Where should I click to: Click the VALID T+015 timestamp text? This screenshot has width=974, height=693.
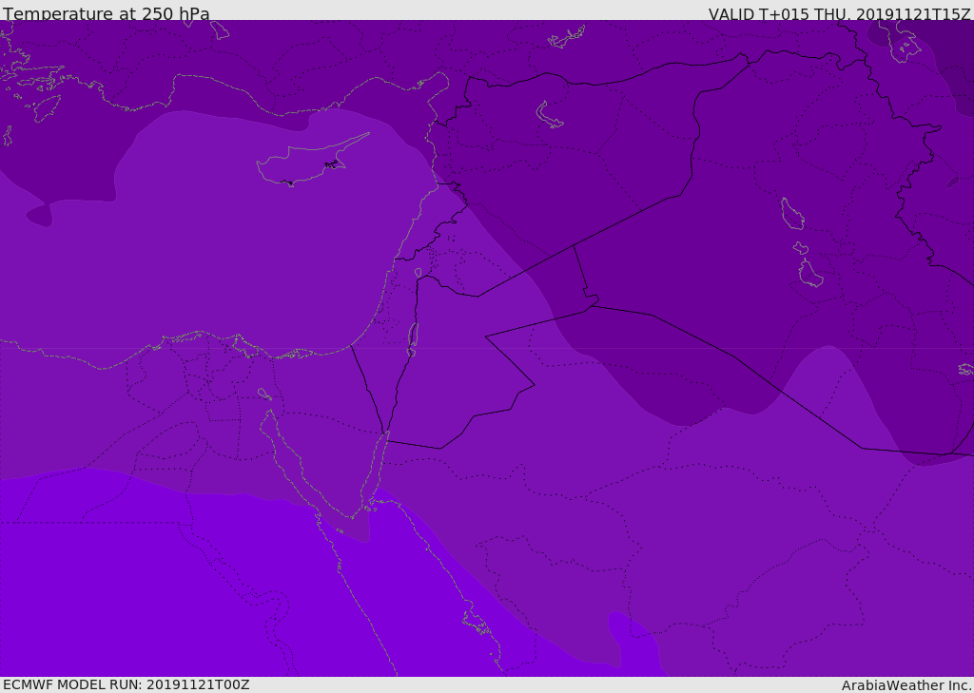tap(839, 14)
